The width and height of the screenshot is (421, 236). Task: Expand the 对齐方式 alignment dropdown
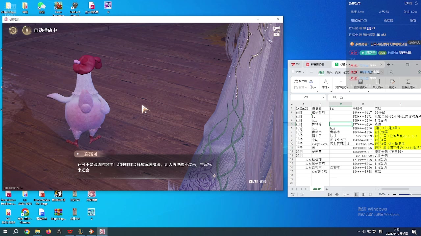[x=342, y=88]
